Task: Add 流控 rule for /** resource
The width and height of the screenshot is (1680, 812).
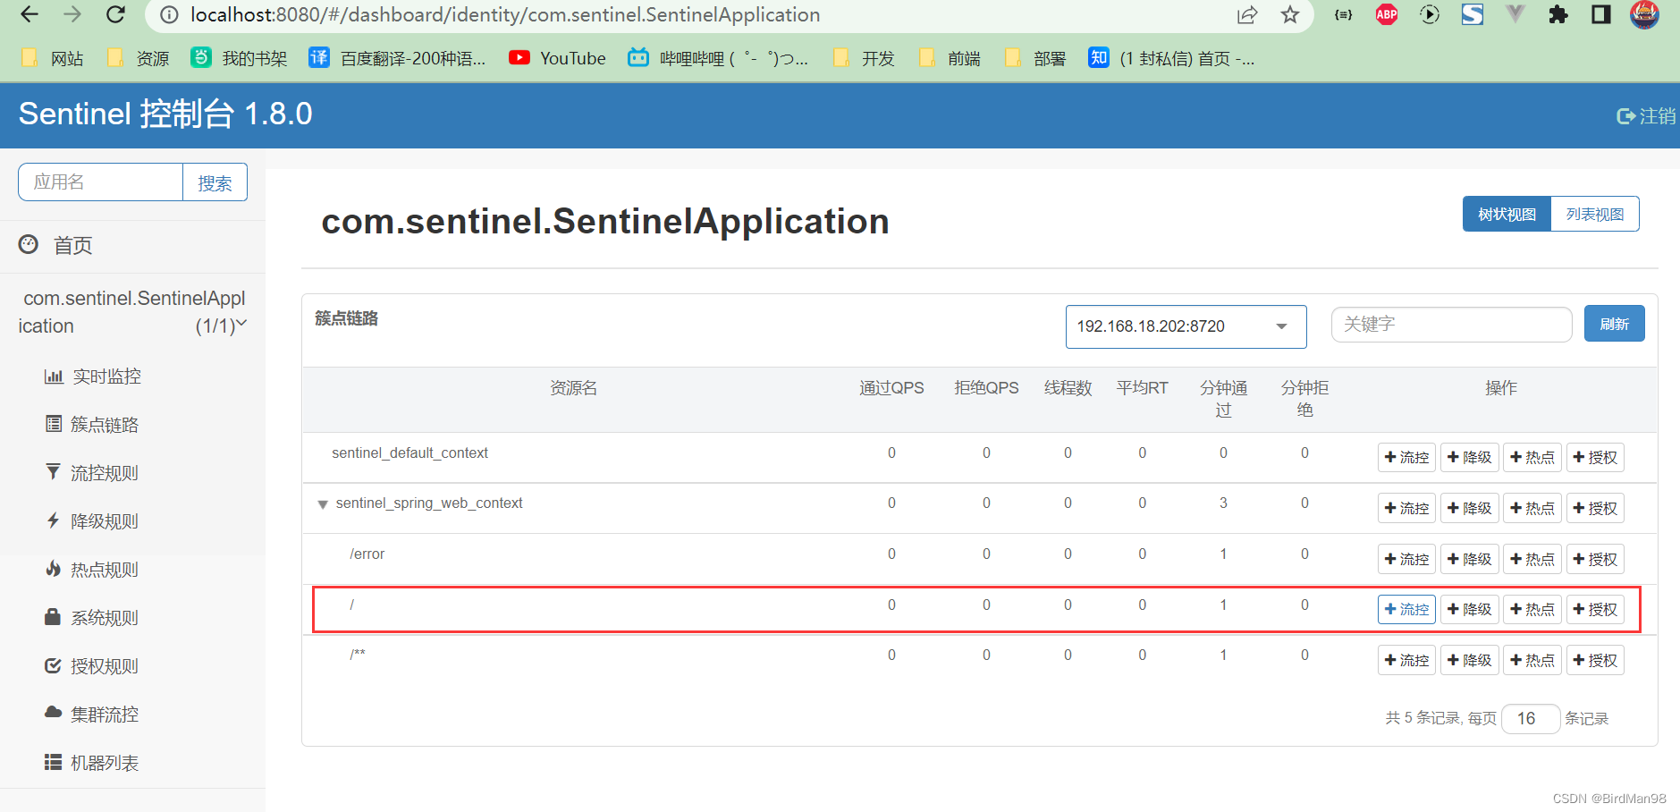Action: tap(1406, 660)
